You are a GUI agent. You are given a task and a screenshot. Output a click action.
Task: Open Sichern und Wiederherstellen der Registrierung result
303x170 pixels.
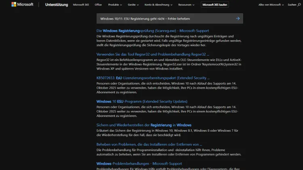point(144,125)
